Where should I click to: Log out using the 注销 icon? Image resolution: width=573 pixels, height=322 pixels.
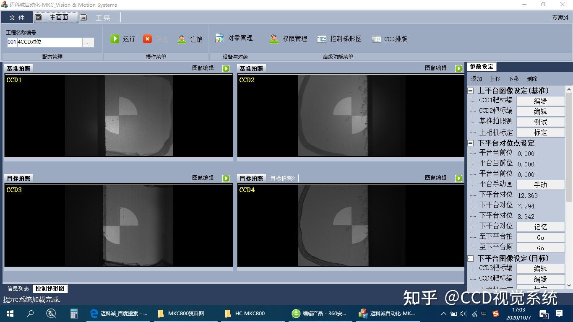(x=182, y=39)
